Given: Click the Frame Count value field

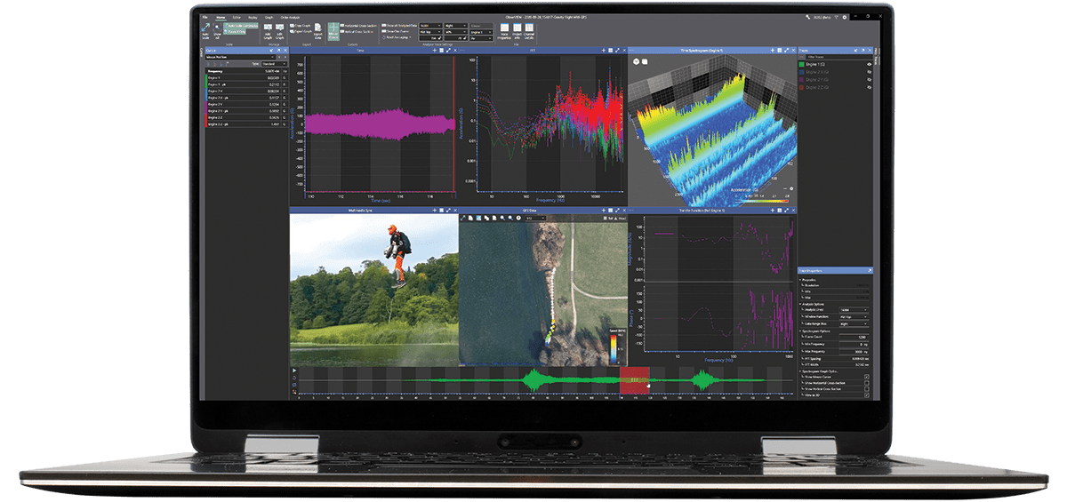Looking at the screenshot, I should pyautogui.click(x=854, y=337).
